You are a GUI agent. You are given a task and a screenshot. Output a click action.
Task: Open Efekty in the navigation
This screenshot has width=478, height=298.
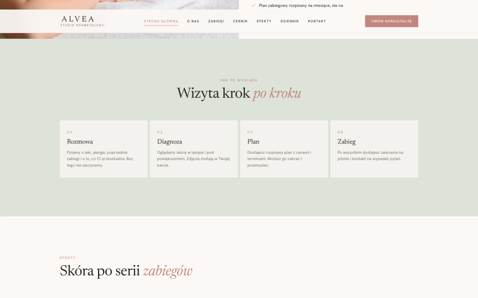[x=264, y=21]
